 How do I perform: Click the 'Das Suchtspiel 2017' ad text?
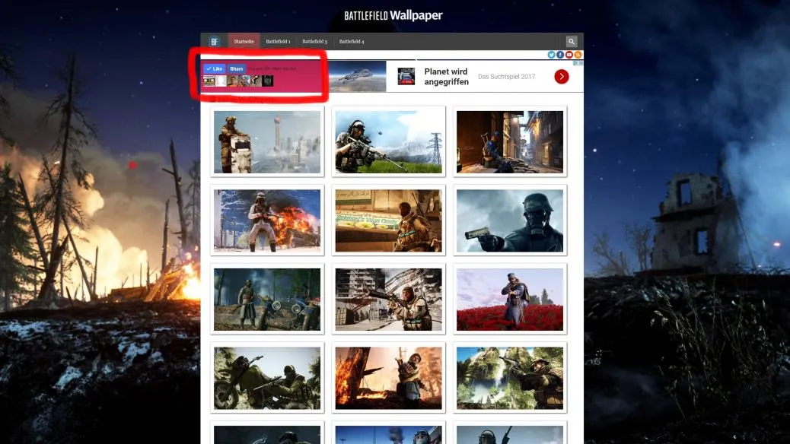pos(506,77)
